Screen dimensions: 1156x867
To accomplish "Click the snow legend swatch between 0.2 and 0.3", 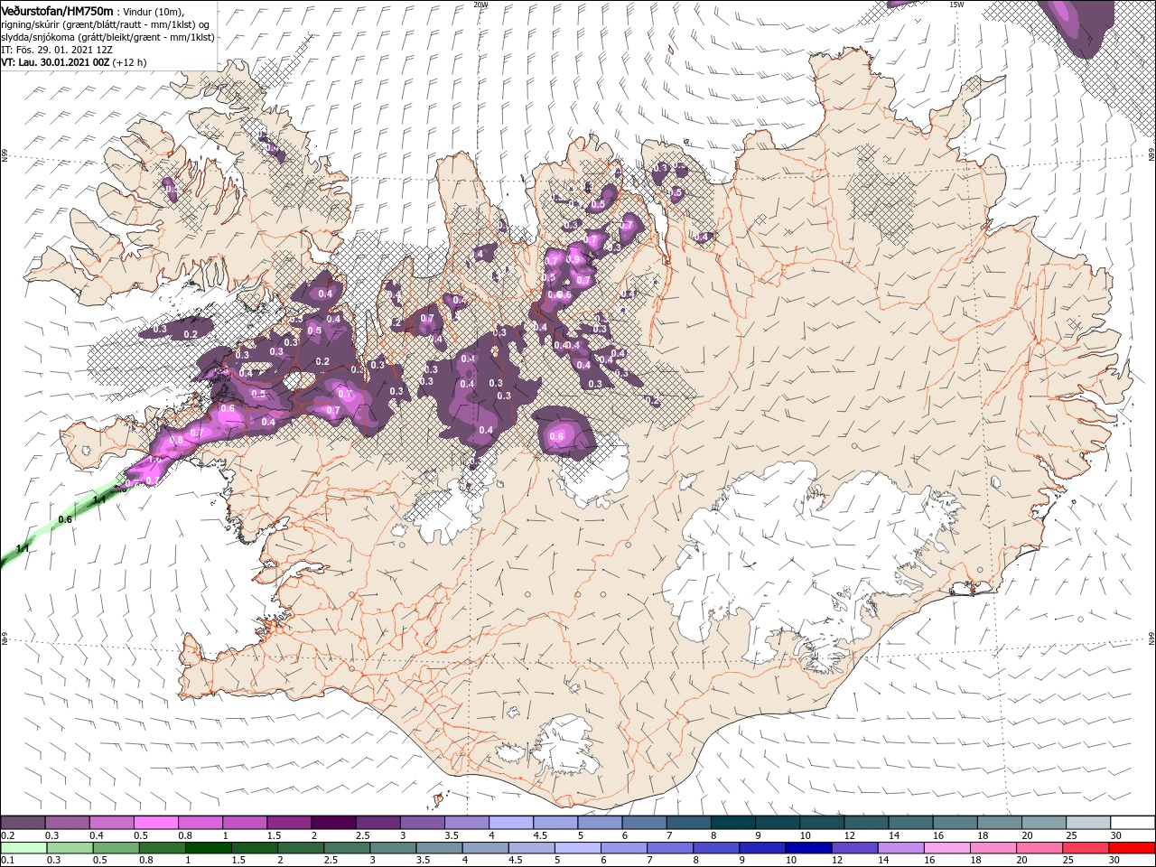I will (x=23, y=823).
